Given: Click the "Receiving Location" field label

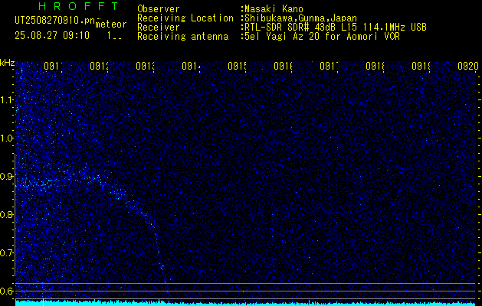Looking at the screenshot, I should click(185, 18).
